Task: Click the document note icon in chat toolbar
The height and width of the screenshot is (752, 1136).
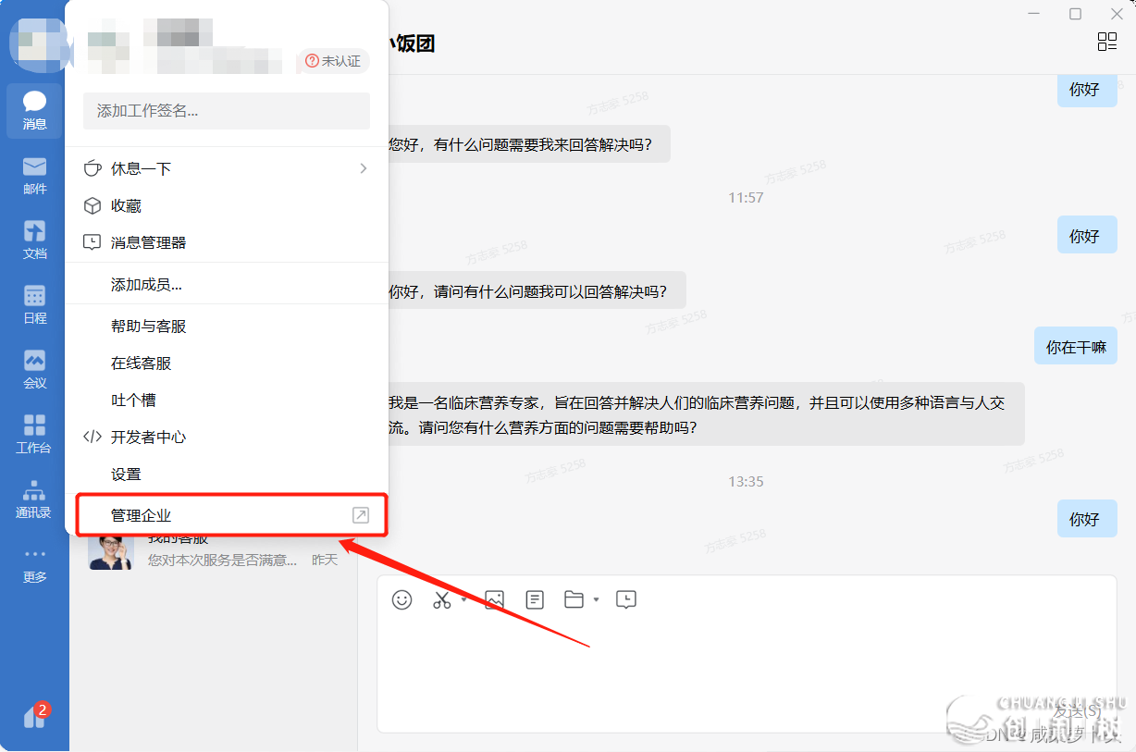Action: [x=534, y=599]
